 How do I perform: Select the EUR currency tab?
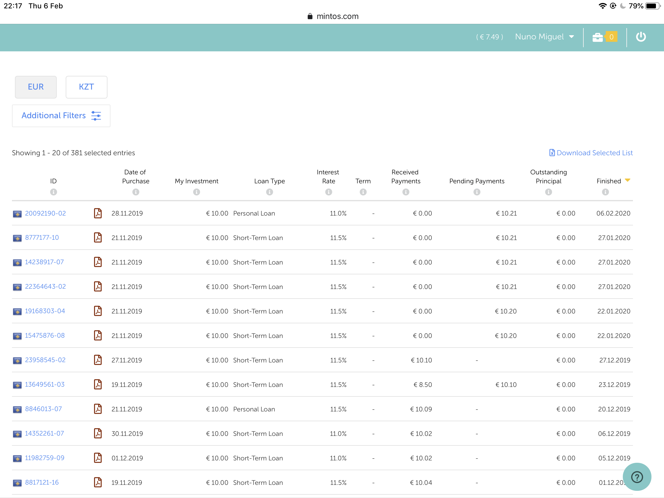pyautogui.click(x=36, y=87)
